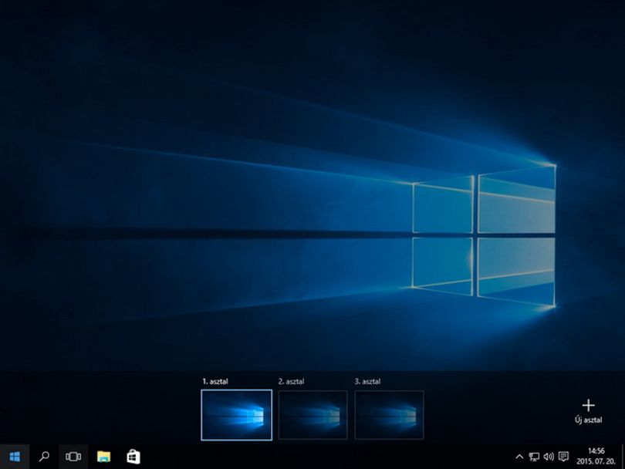The width and height of the screenshot is (625, 469).
Task: Open the Store shopping bag icon
Action: (133, 457)
